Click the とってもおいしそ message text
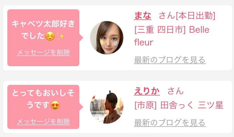 point(43,93)
